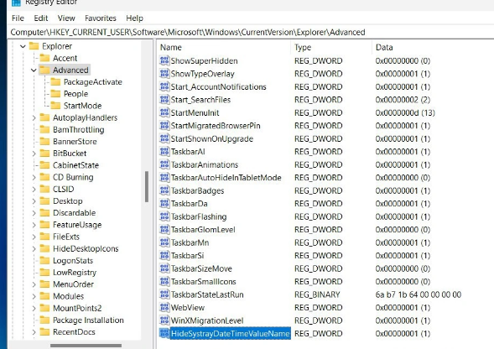Screen dimensions: 494x349
Task: Select the LowRegistry key
Action: click(x=75, y=273)
